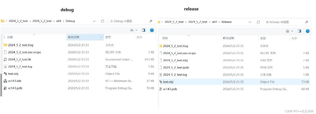The width and height of the screenshot is (316, 114).
Task: Open help in Release window
Action: point(308,31)
